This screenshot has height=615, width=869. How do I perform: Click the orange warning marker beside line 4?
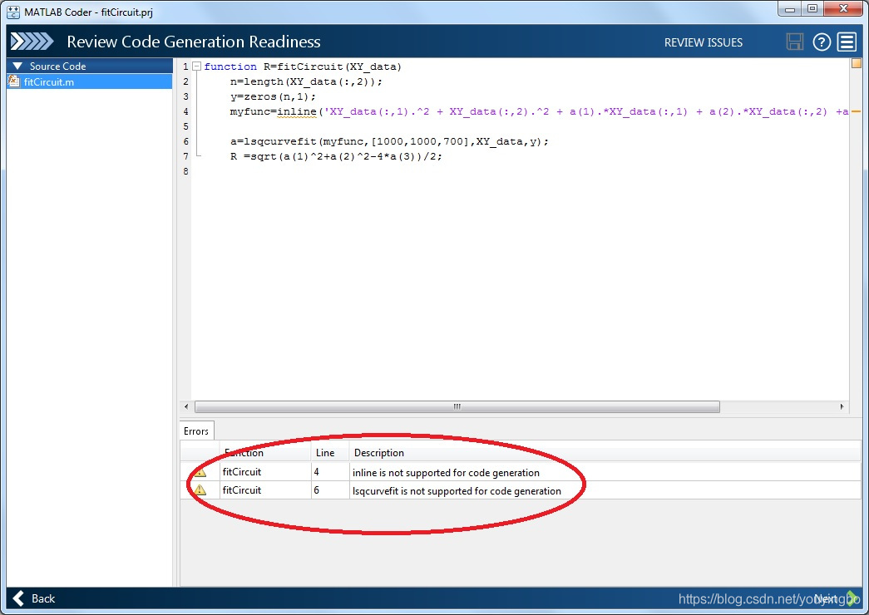[x=857, y=112]
